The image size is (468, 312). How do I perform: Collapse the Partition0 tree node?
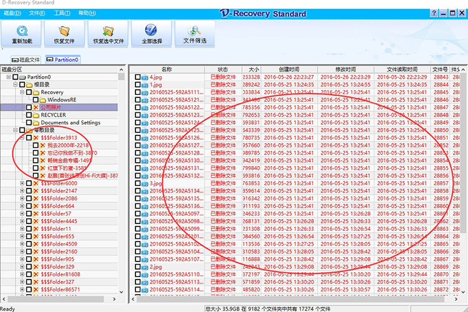tap(9, 77)
